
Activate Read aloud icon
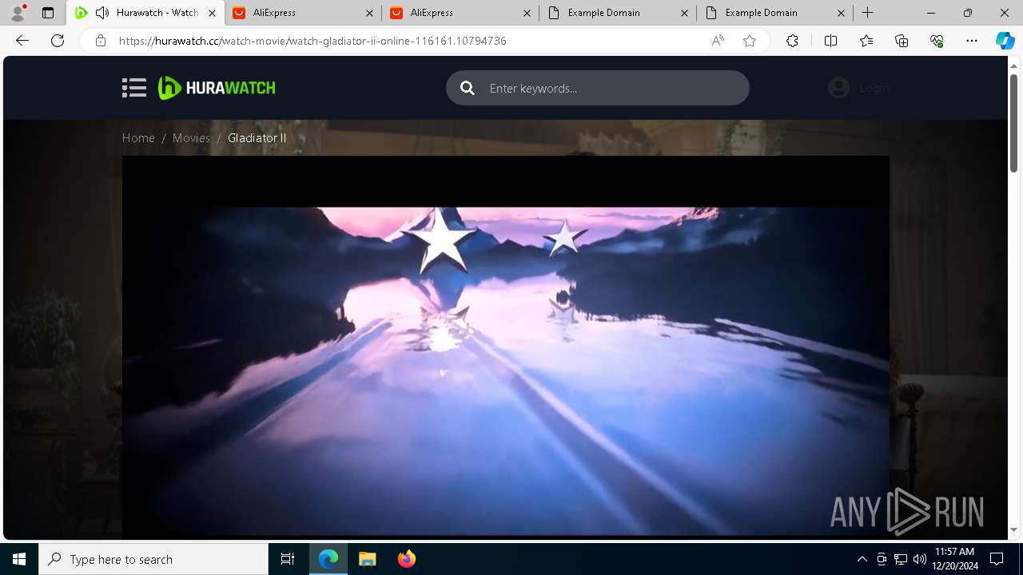pos(718,41)
